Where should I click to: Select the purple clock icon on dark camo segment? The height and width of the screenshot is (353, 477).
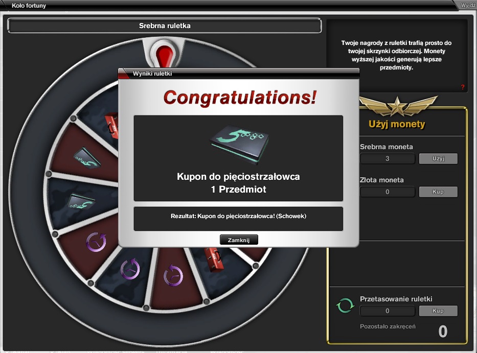point(130,269)
